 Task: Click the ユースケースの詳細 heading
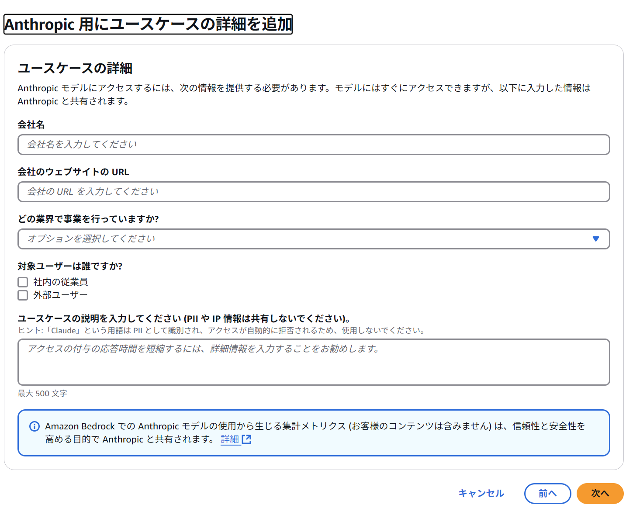click(75, 68)
